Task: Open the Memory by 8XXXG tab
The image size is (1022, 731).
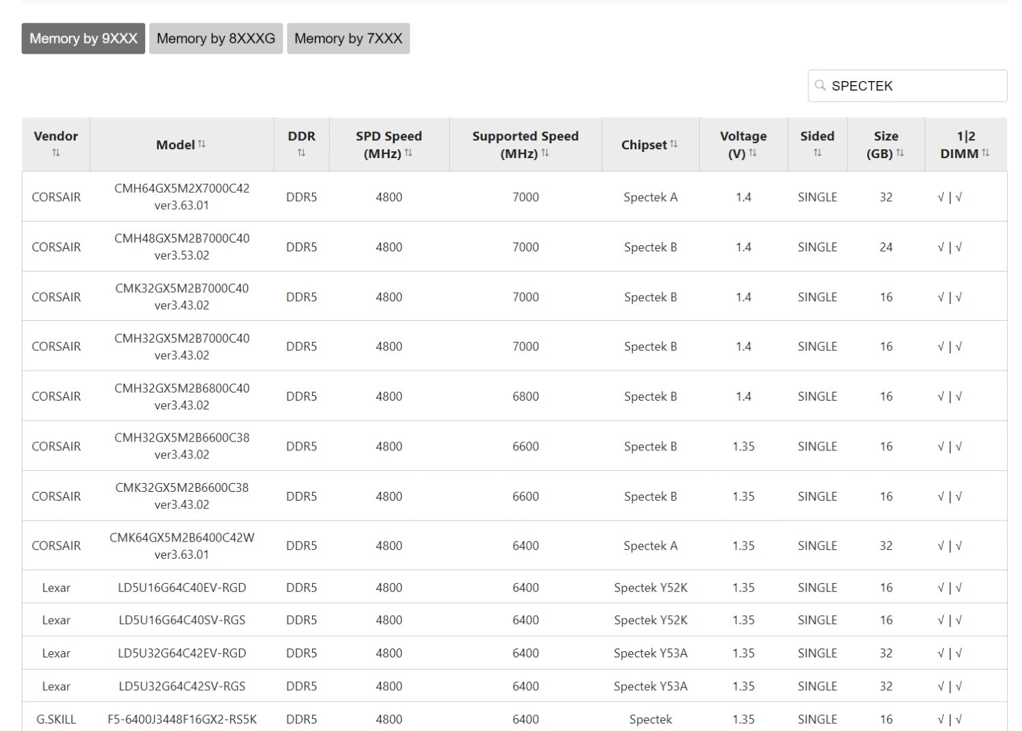Action: [216, 39]
